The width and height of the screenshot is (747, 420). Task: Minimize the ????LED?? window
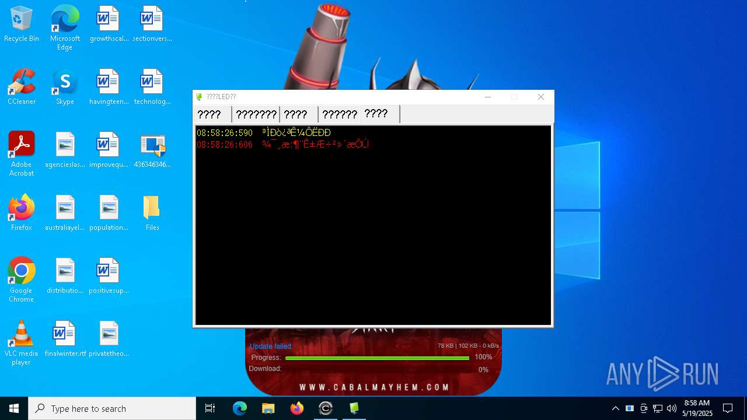point(488,97)
